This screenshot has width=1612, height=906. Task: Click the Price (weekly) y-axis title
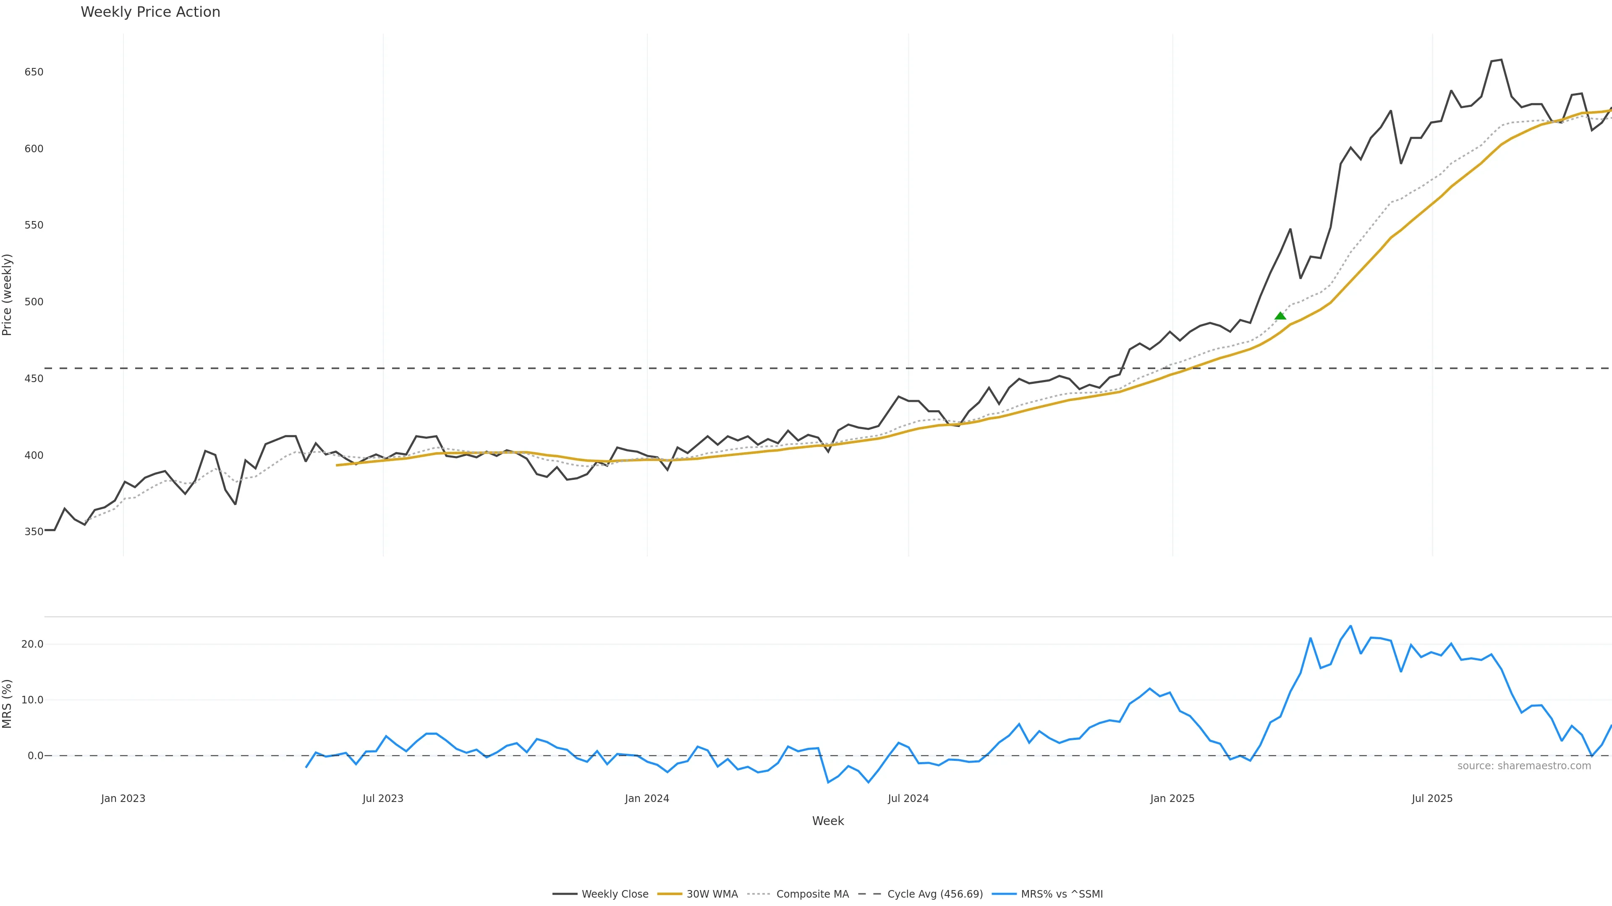tap(7, 294)
